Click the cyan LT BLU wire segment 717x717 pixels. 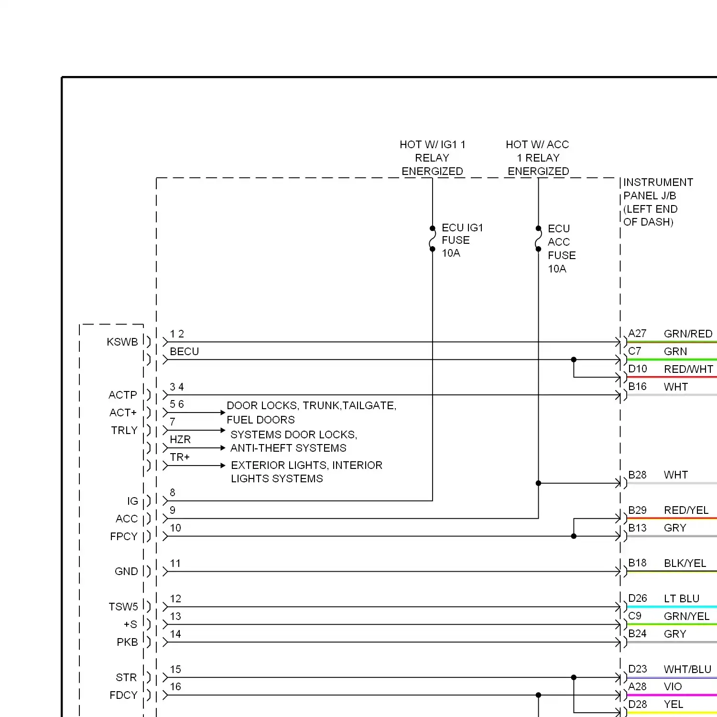point(672,607)
